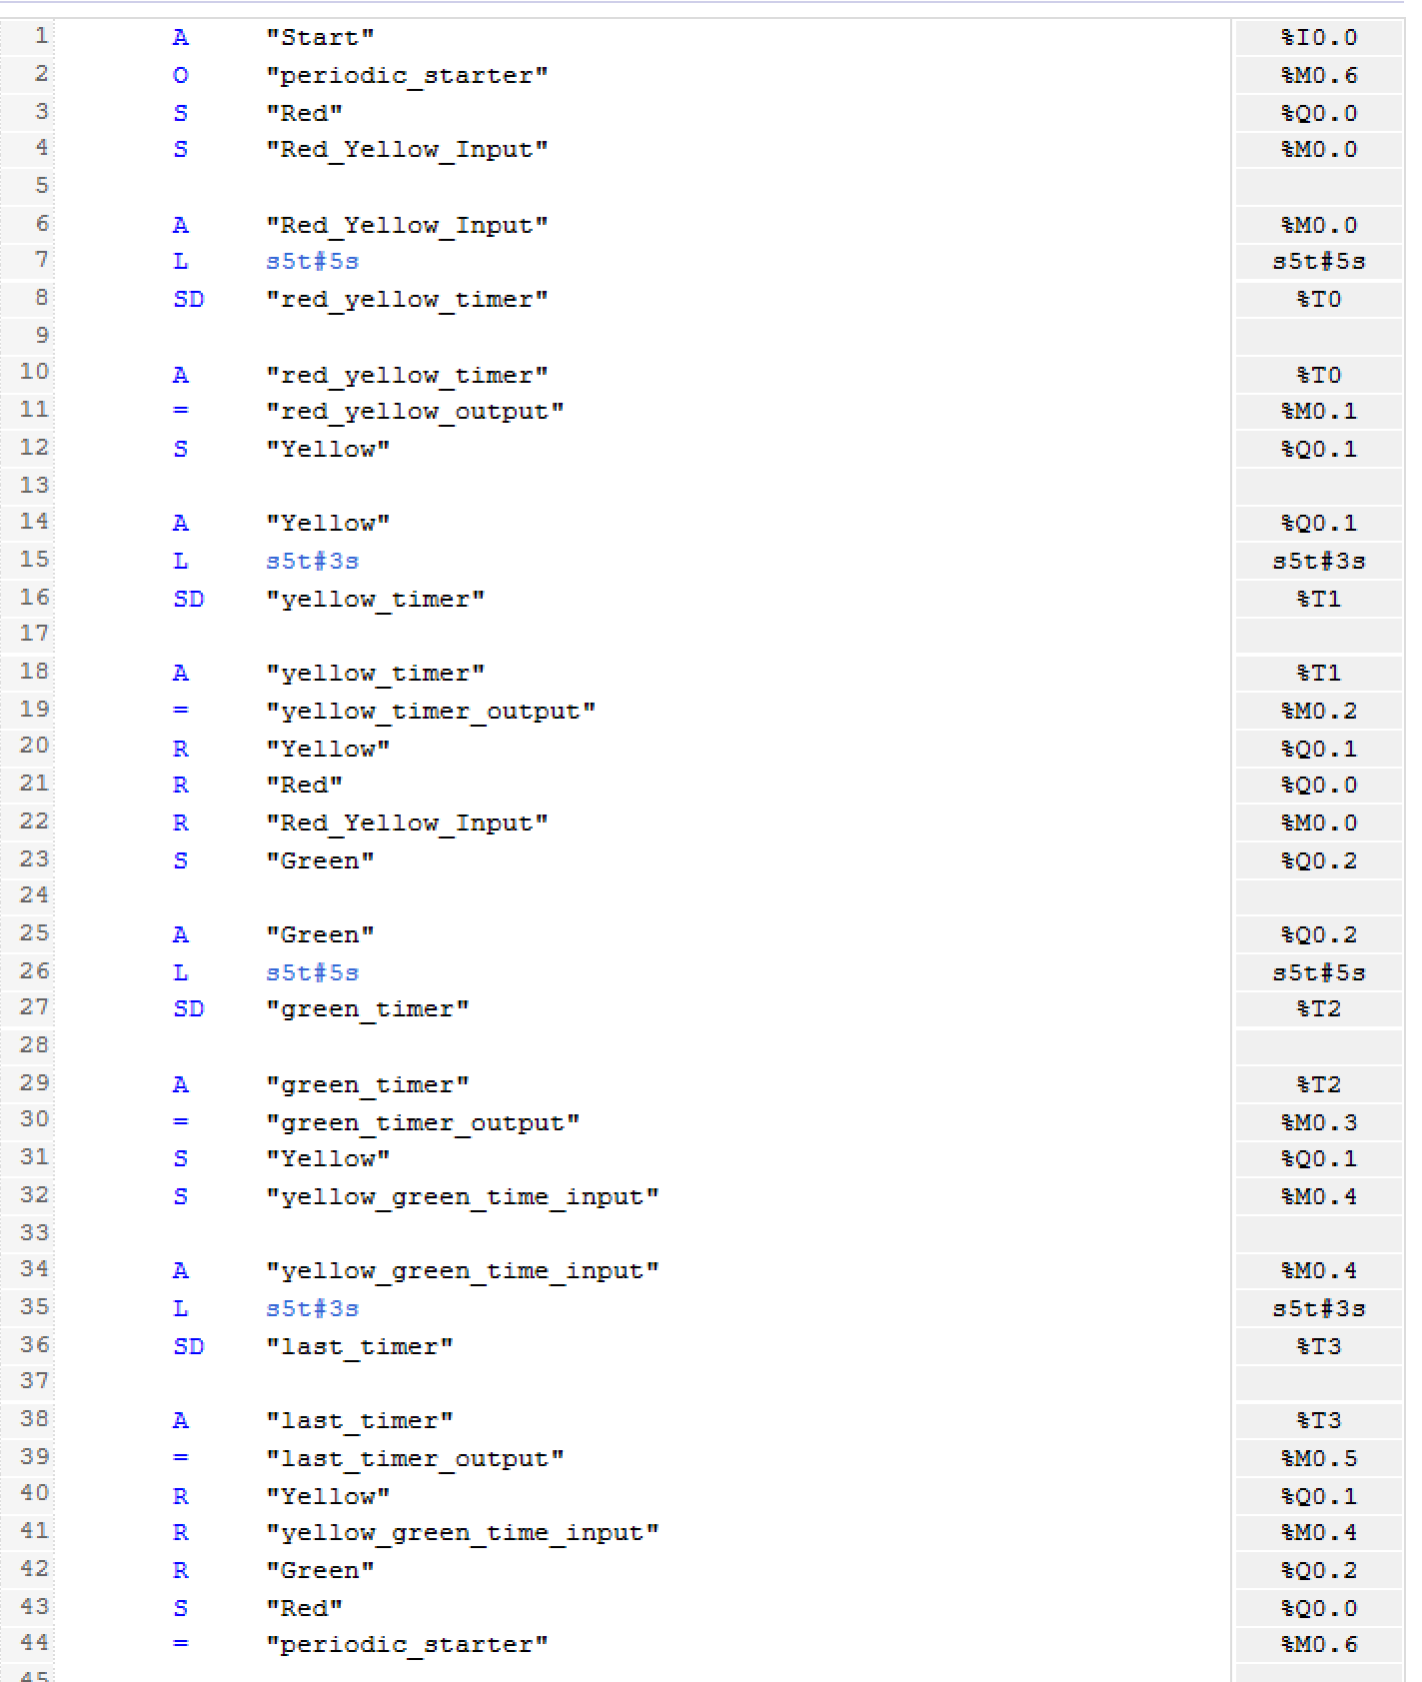Image resolution: width=1422 pixels, height=1682 pixels.
Task: Select the %M0.2 address
Action: [x=1319, y=712]
